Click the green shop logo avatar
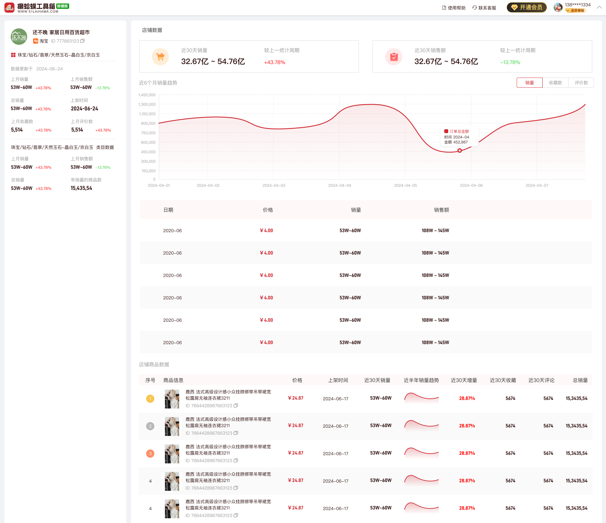 (19, 37)
